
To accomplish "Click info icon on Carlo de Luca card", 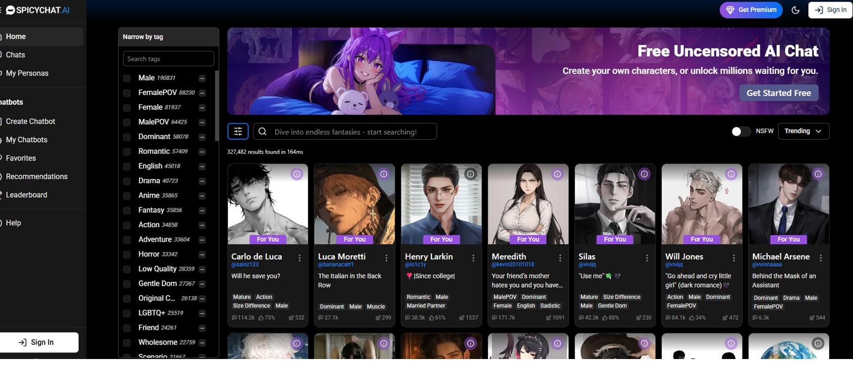I will pos(296,174).
